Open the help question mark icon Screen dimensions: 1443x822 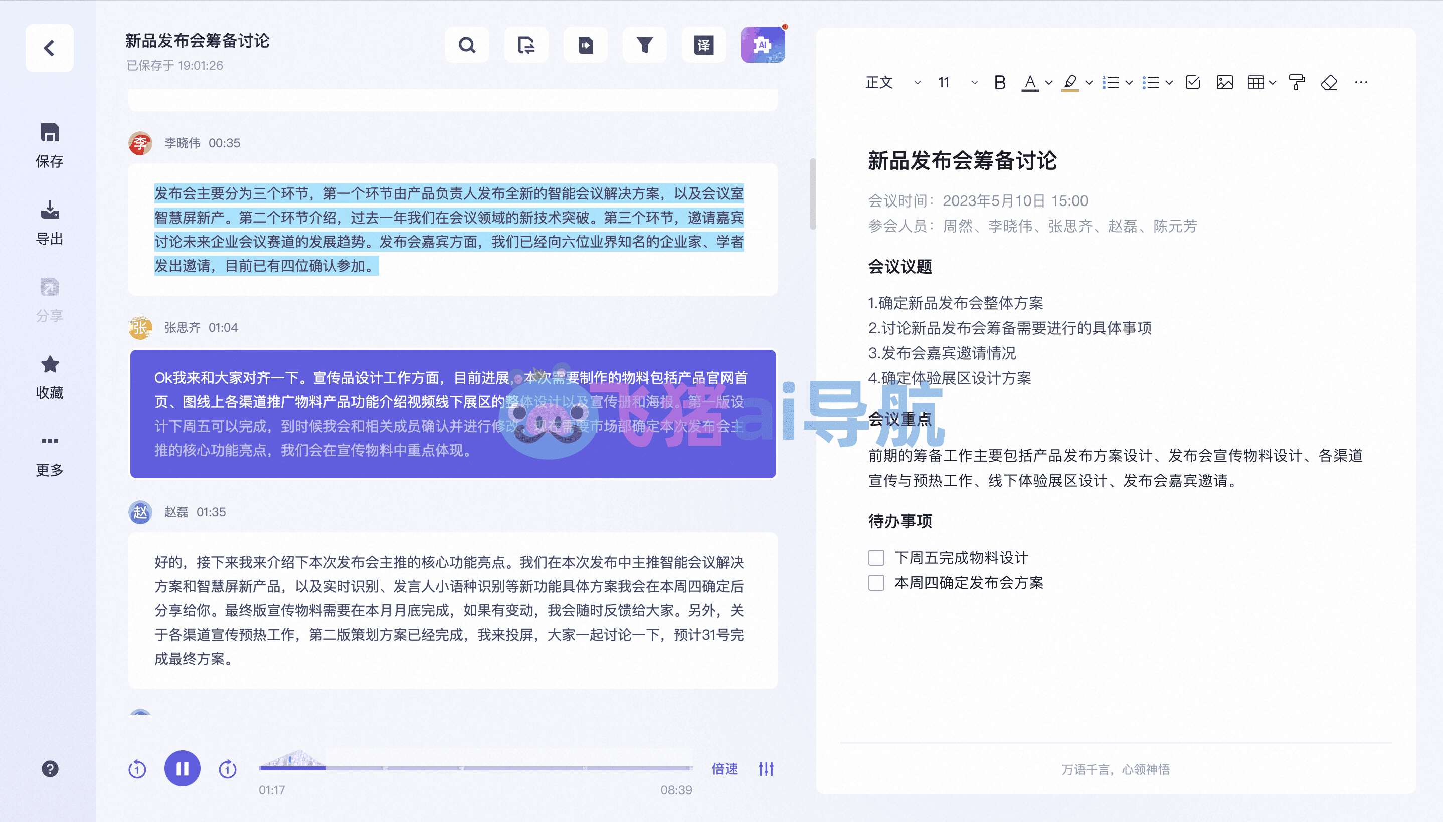tap(50, 768)
